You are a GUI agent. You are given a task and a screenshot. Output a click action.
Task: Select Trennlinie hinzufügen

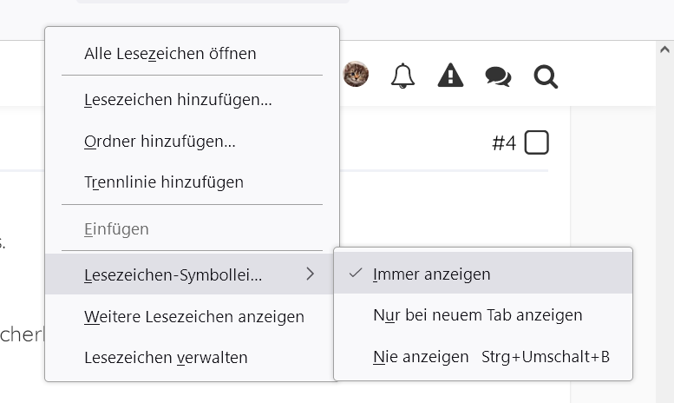click(x=163, y=182)
